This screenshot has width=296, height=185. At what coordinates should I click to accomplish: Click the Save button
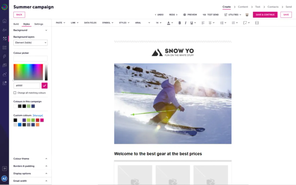click(x=286, y=15)
